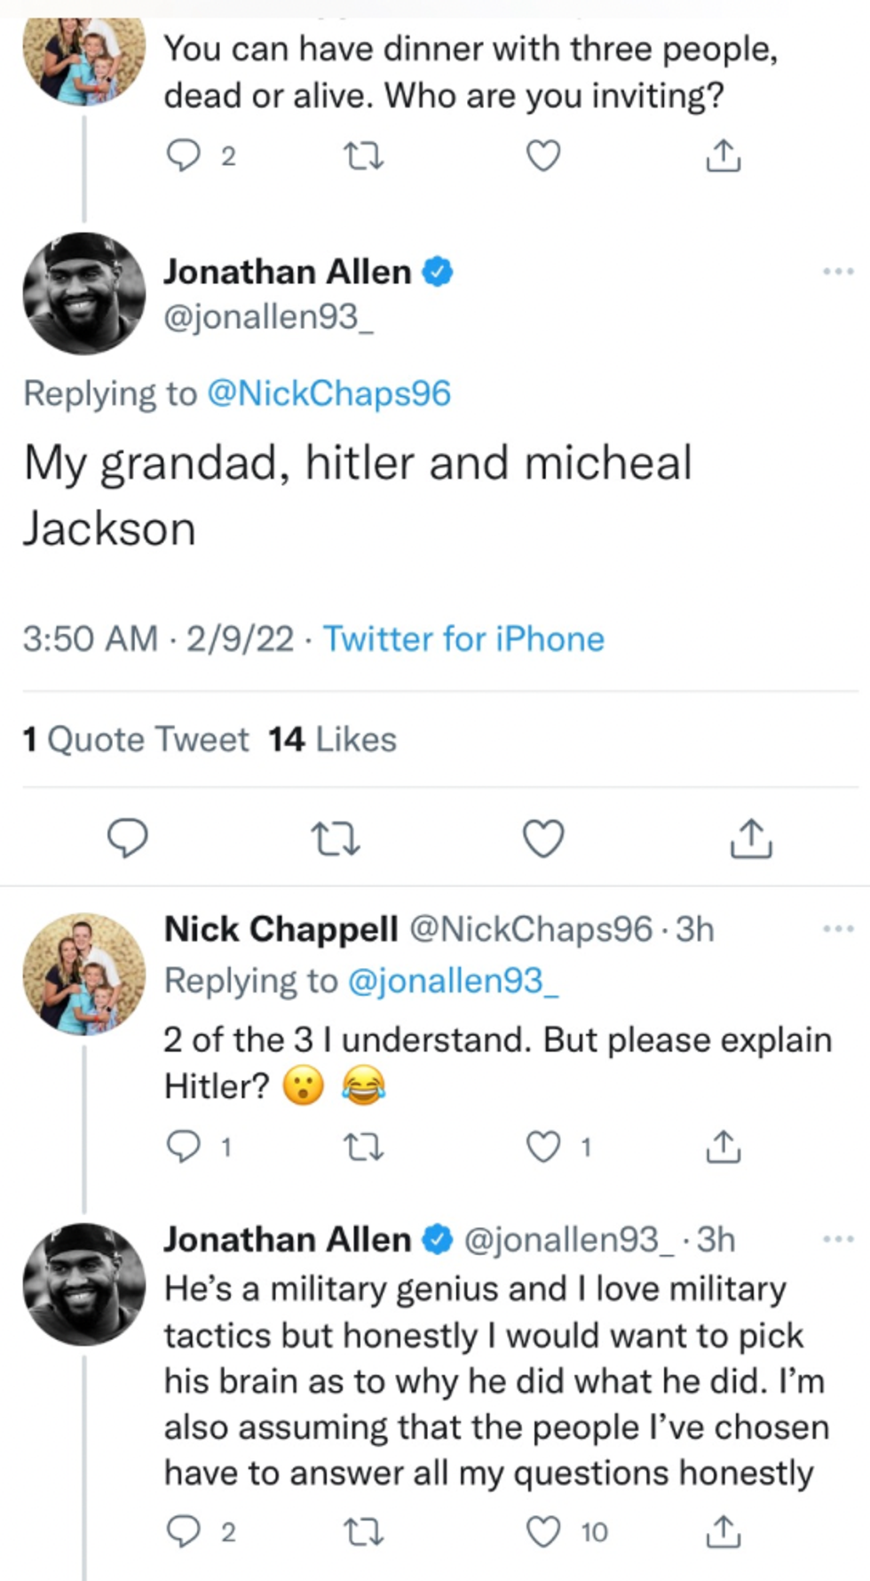
Task: Retweet the main Jonathan Allen tweet
Action: tap(336, 838)
